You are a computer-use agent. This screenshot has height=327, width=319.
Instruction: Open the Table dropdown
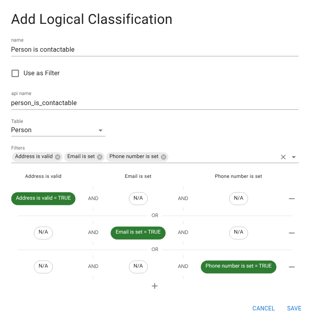100,130
